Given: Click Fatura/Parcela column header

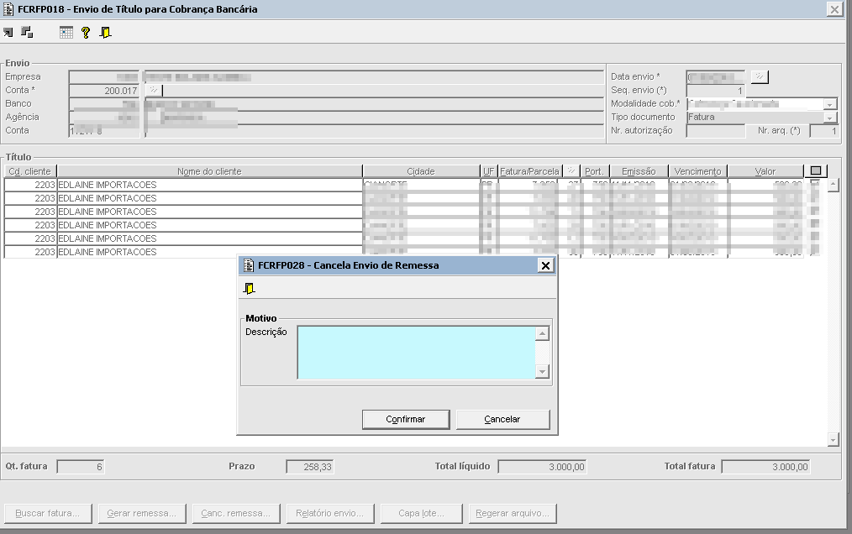Looking at the screenshot, I should tap(530, 171).
